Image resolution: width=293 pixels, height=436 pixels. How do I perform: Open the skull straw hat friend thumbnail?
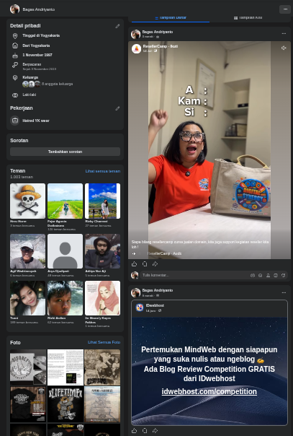(x=28, y=201)
